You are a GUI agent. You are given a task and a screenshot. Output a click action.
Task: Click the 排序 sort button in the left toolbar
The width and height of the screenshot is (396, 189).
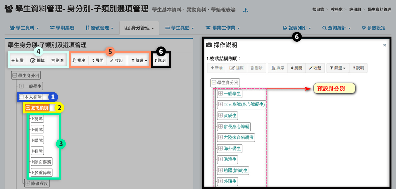click(x=79, y=60)
